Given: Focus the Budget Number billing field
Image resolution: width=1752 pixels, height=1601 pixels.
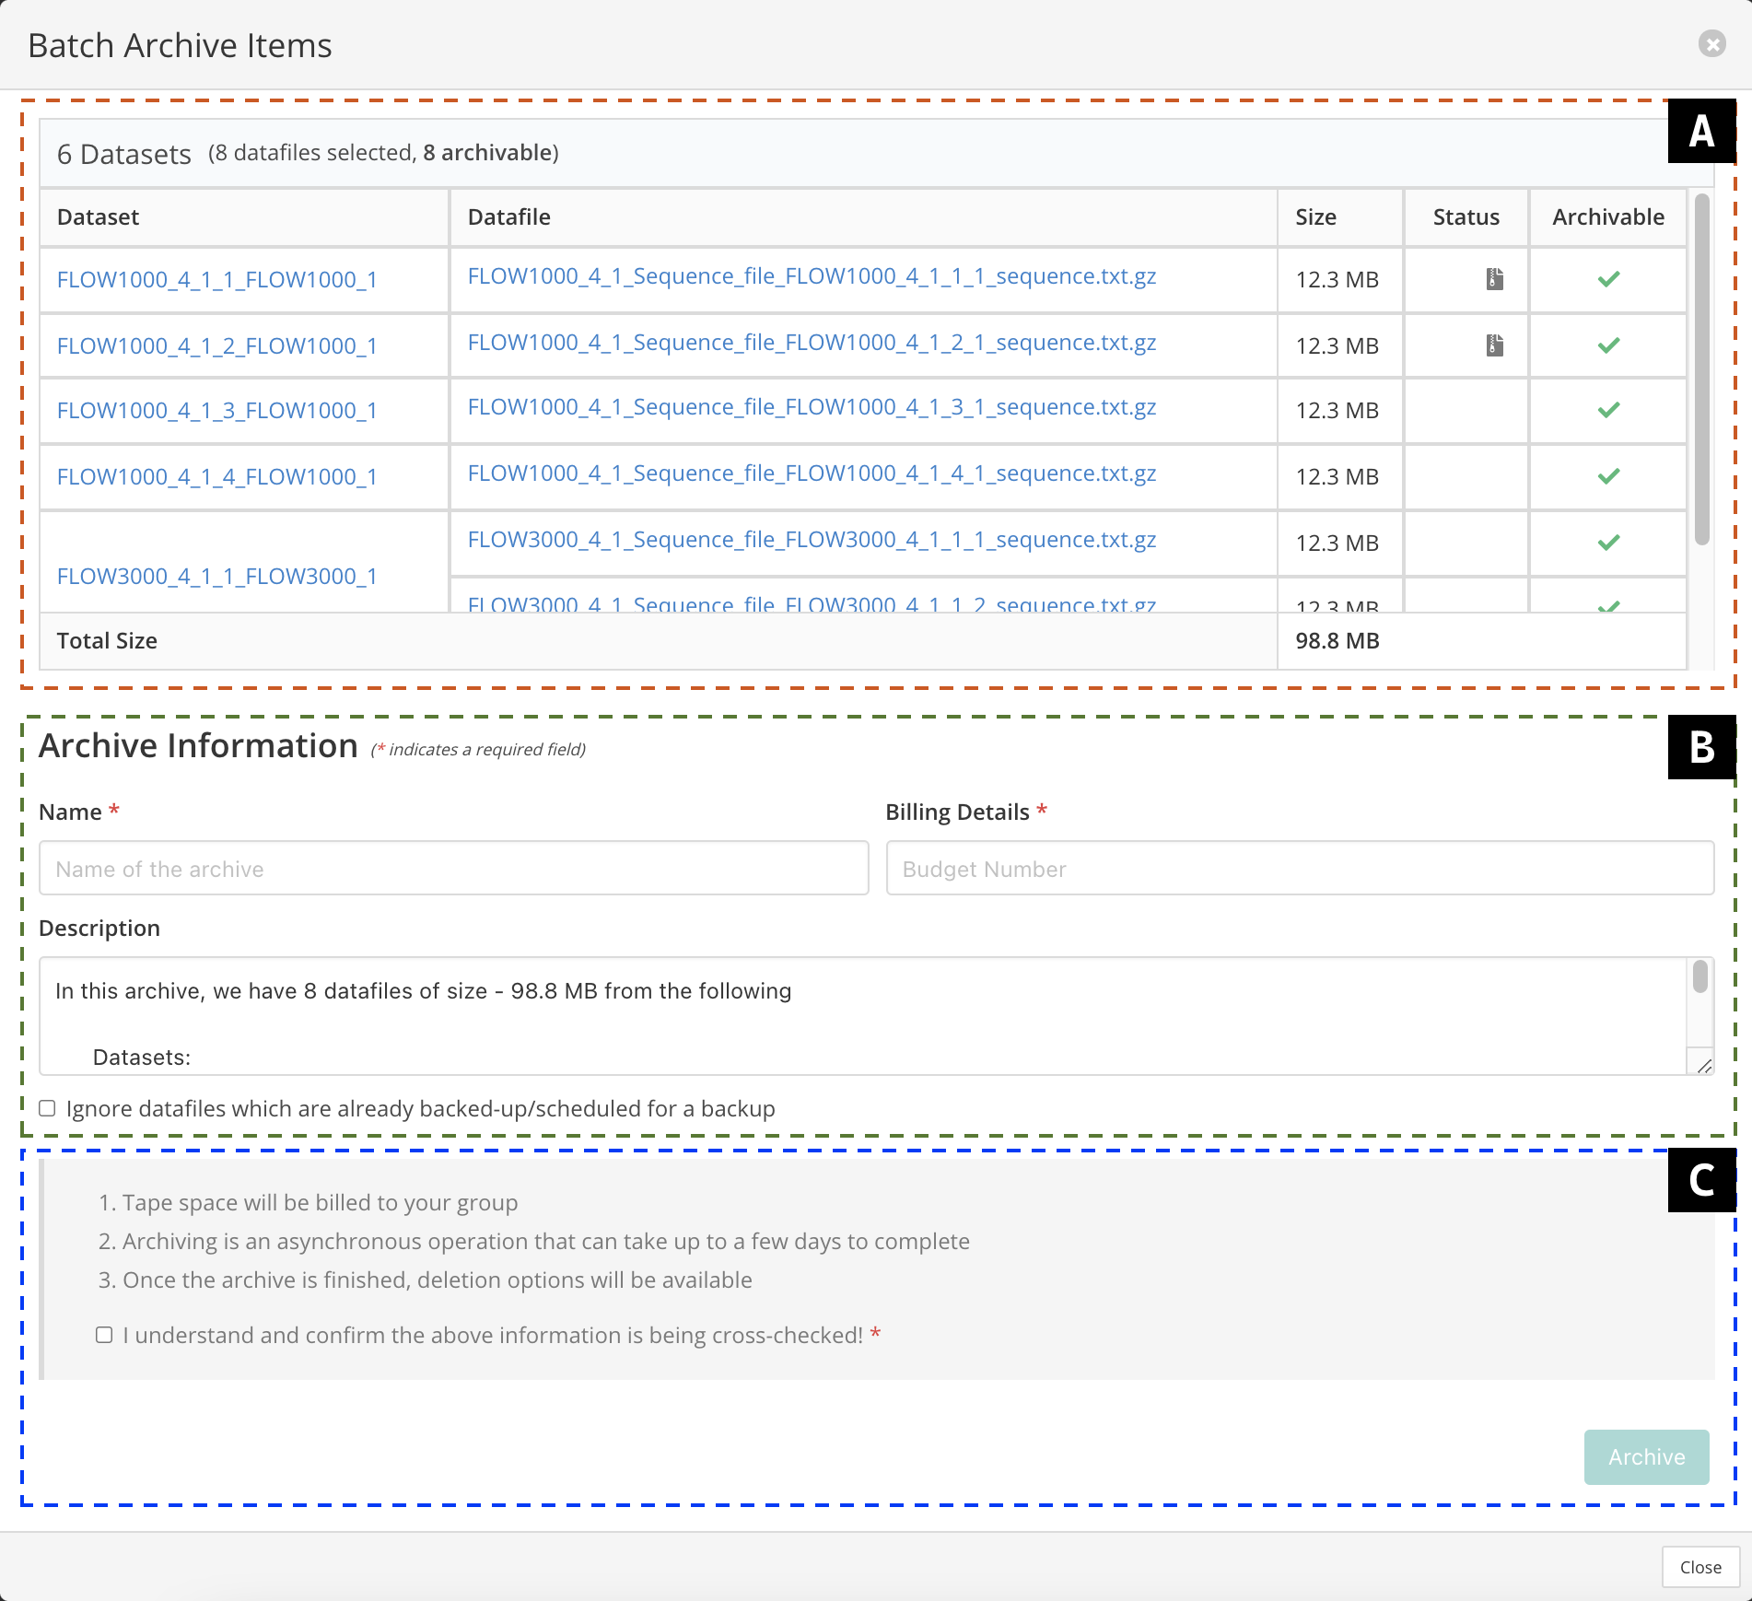Looking at the screenshot, I should [x=1300, y=868].
